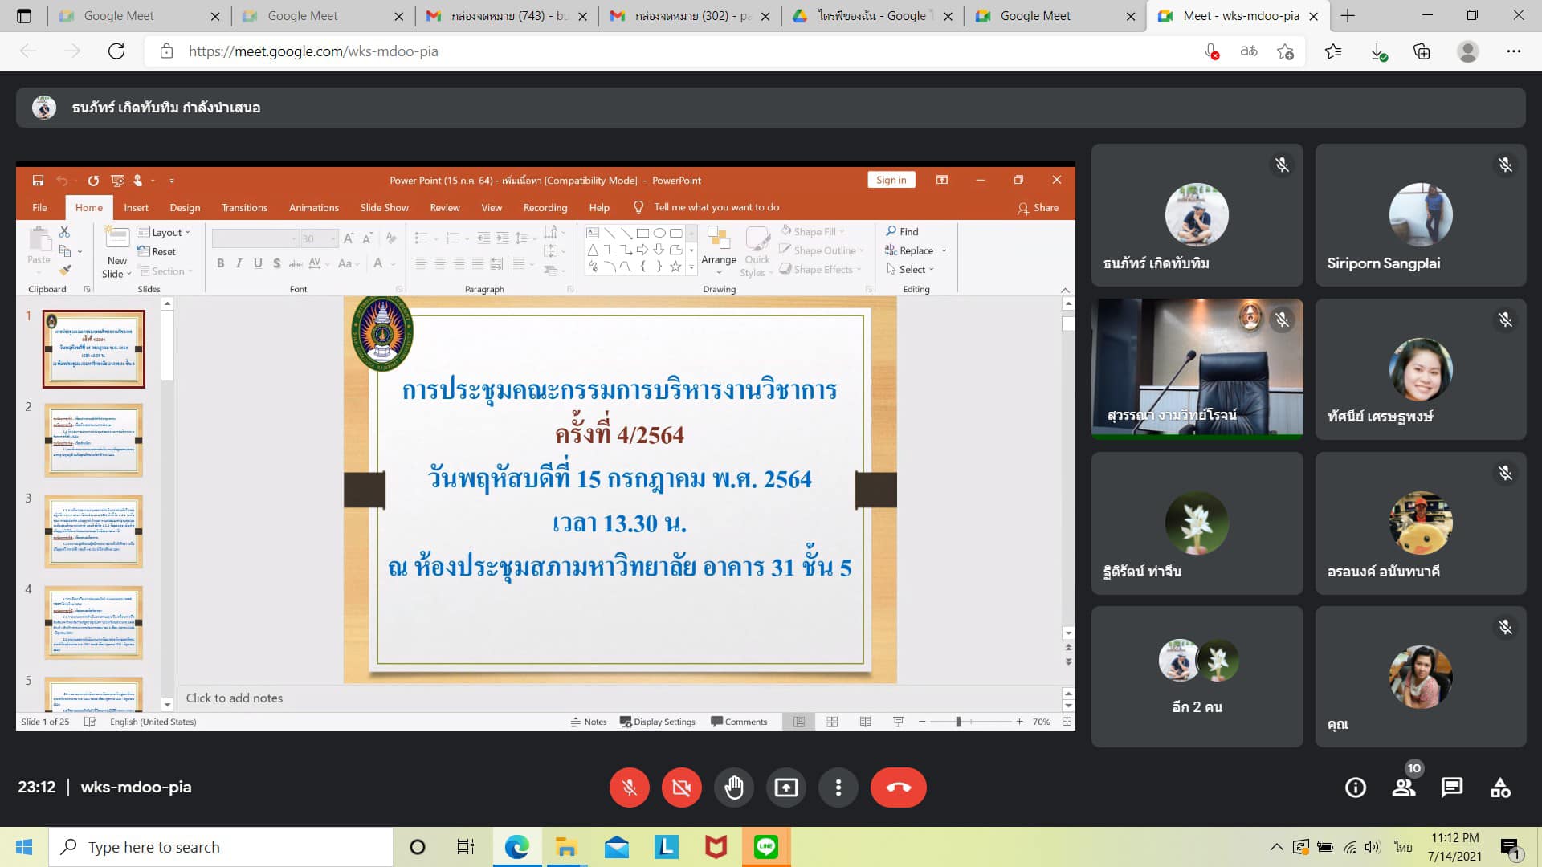Click the website address bar URL
This screenshot has width=1542, height=867.
[x=313, y=51]
